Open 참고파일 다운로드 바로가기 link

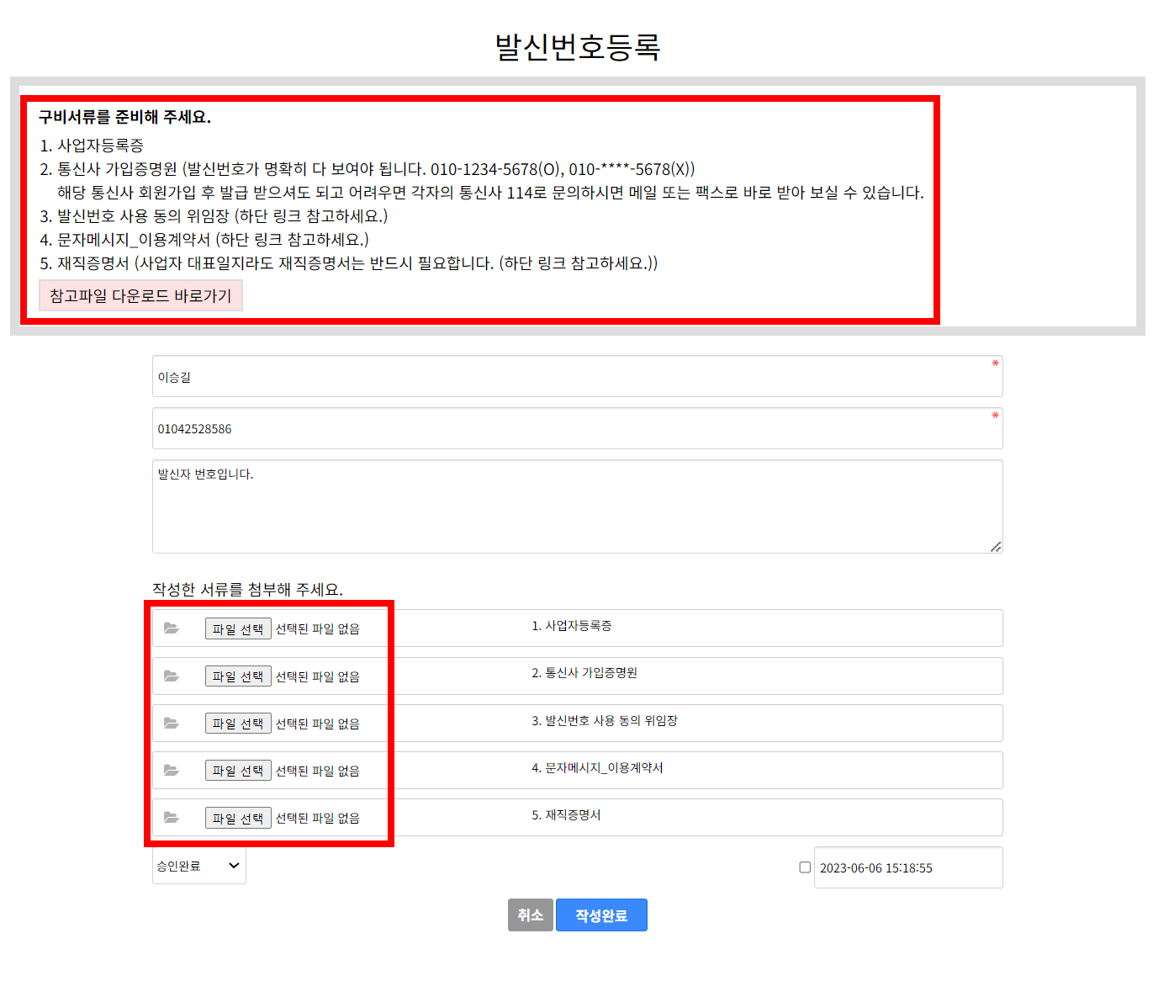140,296
